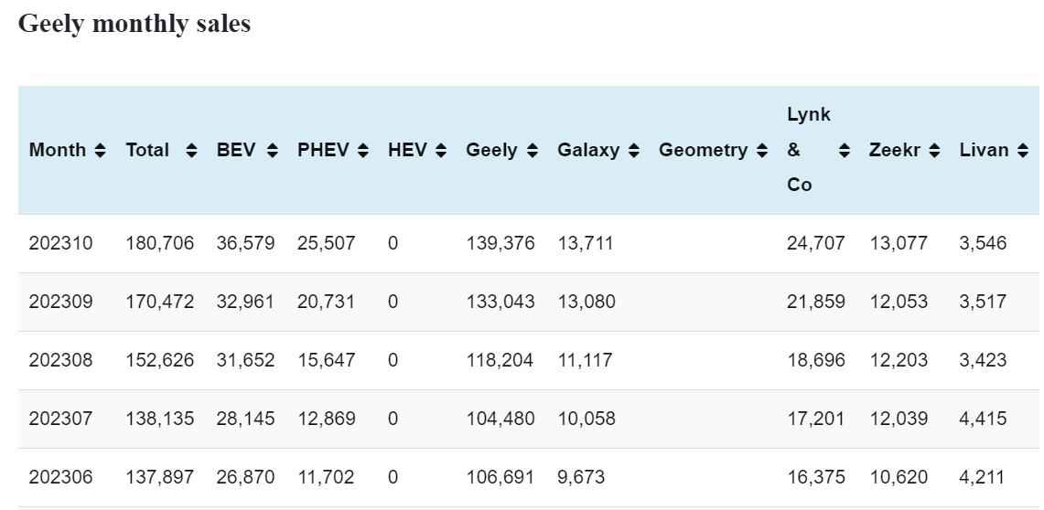Click the Livan column sort arrows
This screenshot has height=510, width=1044.
(1023, 150)
